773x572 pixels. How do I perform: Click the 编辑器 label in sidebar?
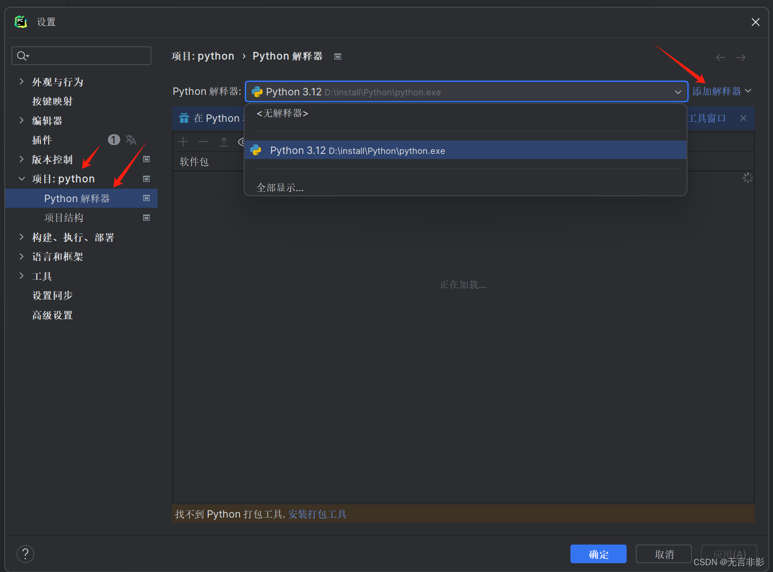tap(47, 121)
